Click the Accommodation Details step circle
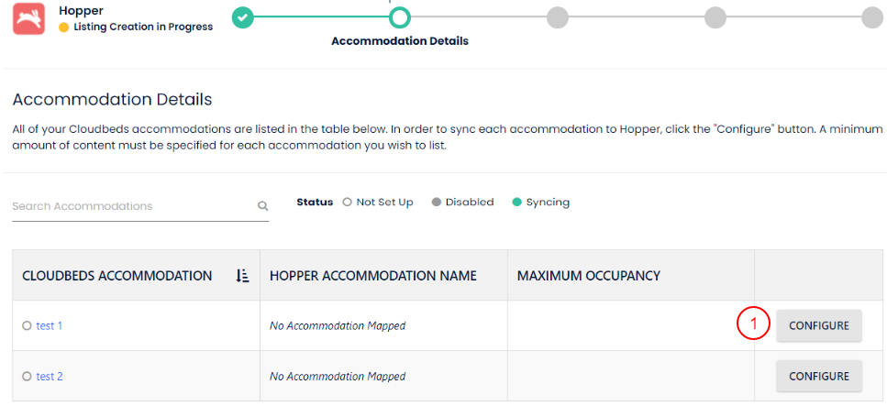The height and width of the screenshot is (406, 887). [399, 17]
